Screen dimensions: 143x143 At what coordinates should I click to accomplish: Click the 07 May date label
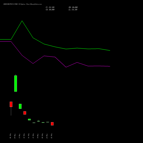click(x=15, y=136)
